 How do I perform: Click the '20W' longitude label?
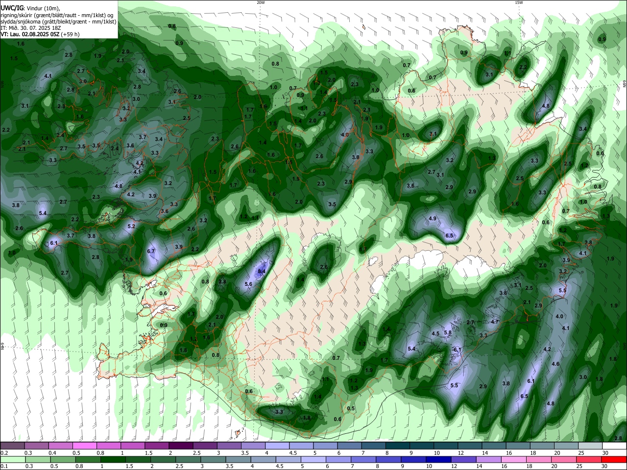(261, 2)
